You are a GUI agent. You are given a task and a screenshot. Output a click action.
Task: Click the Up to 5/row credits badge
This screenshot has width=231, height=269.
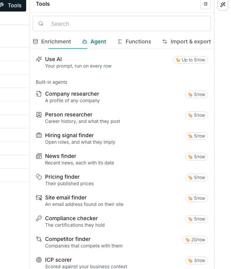190,60
